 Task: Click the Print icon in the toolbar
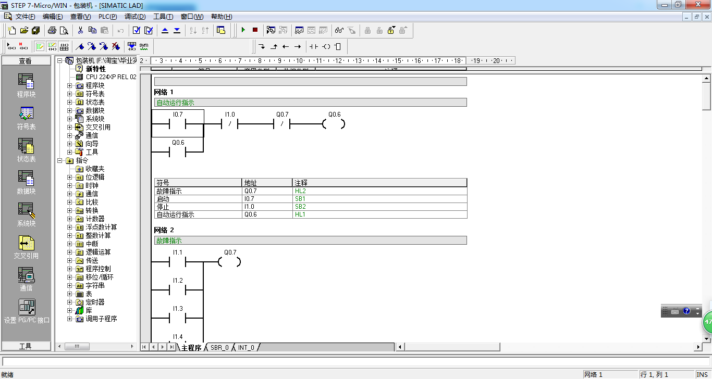click(x=52, y=30)
